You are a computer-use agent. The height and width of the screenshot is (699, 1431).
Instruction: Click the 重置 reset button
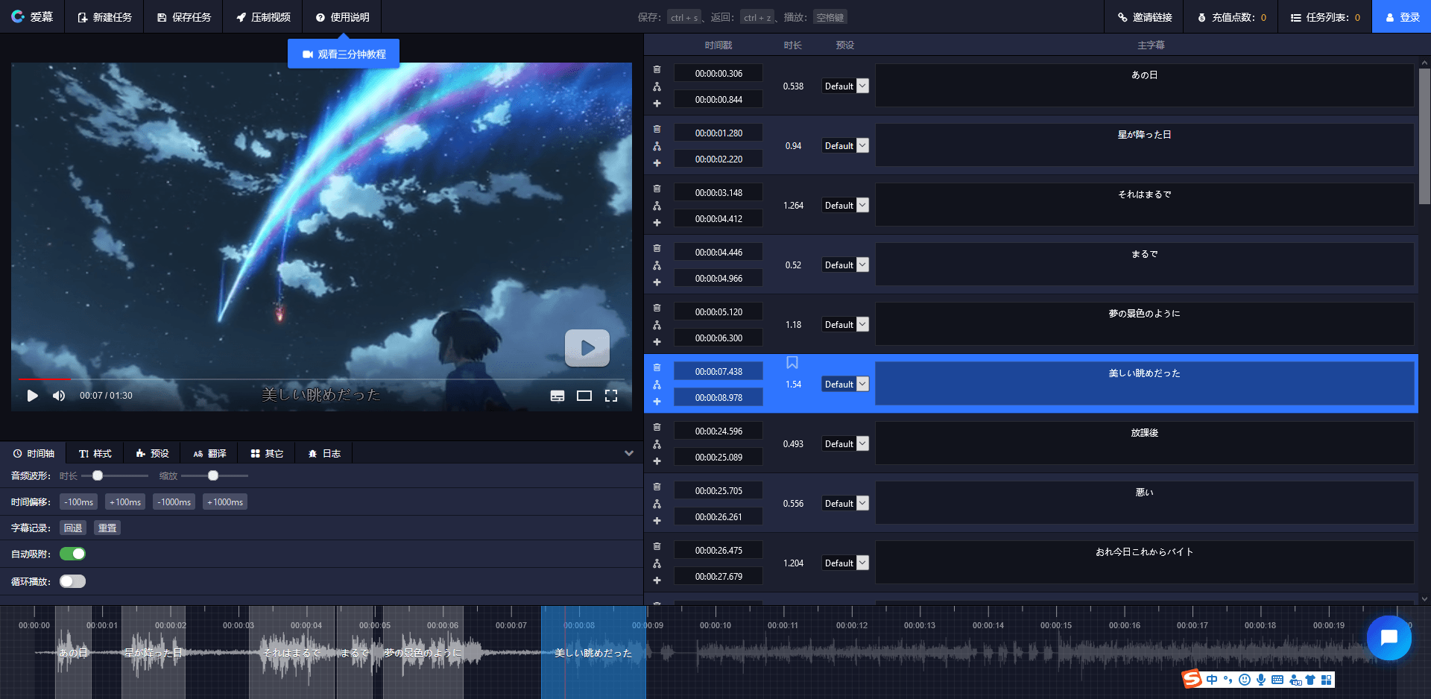(107, 528)
